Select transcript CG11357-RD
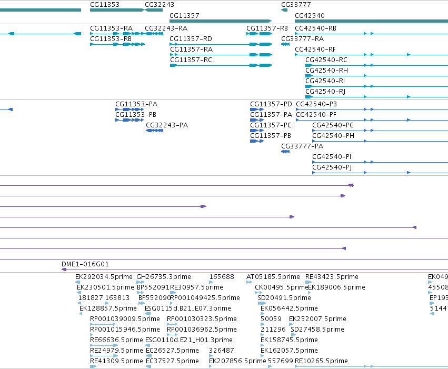This screenshot has width=448, height=369. point(221,44)
